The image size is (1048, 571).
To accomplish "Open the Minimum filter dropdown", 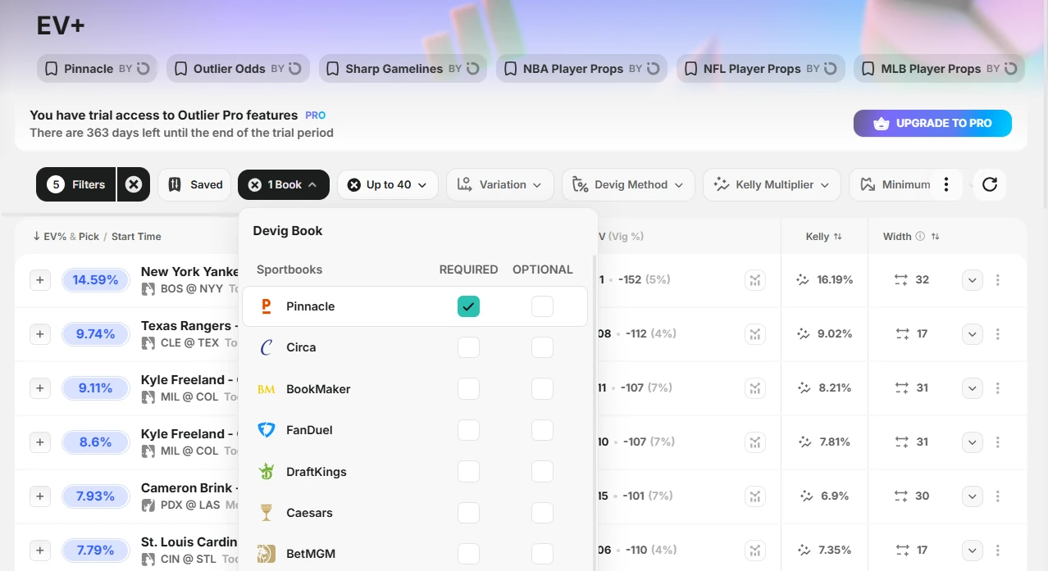I will point(894,184).
